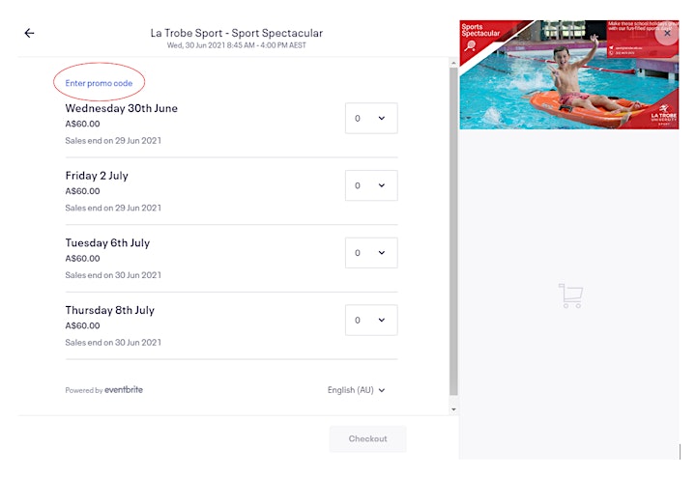The image size is (696, 477).
Task: Click the chevron beside Wednesday 30th June quantity
Action: (381, 119)
